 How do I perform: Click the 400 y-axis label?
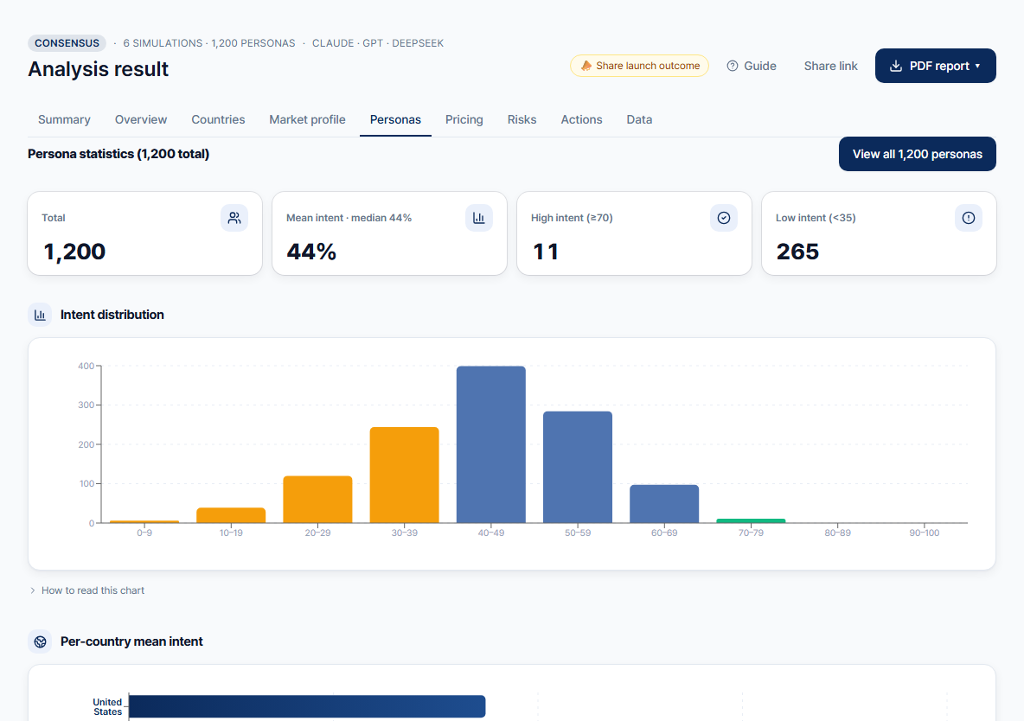coord(86,366)
